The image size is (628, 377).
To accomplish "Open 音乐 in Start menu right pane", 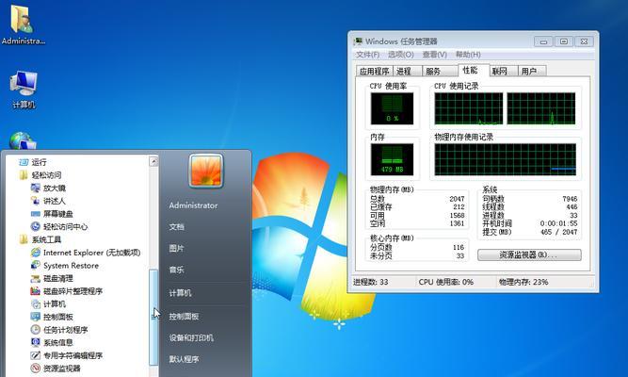I will pos(176,270).
